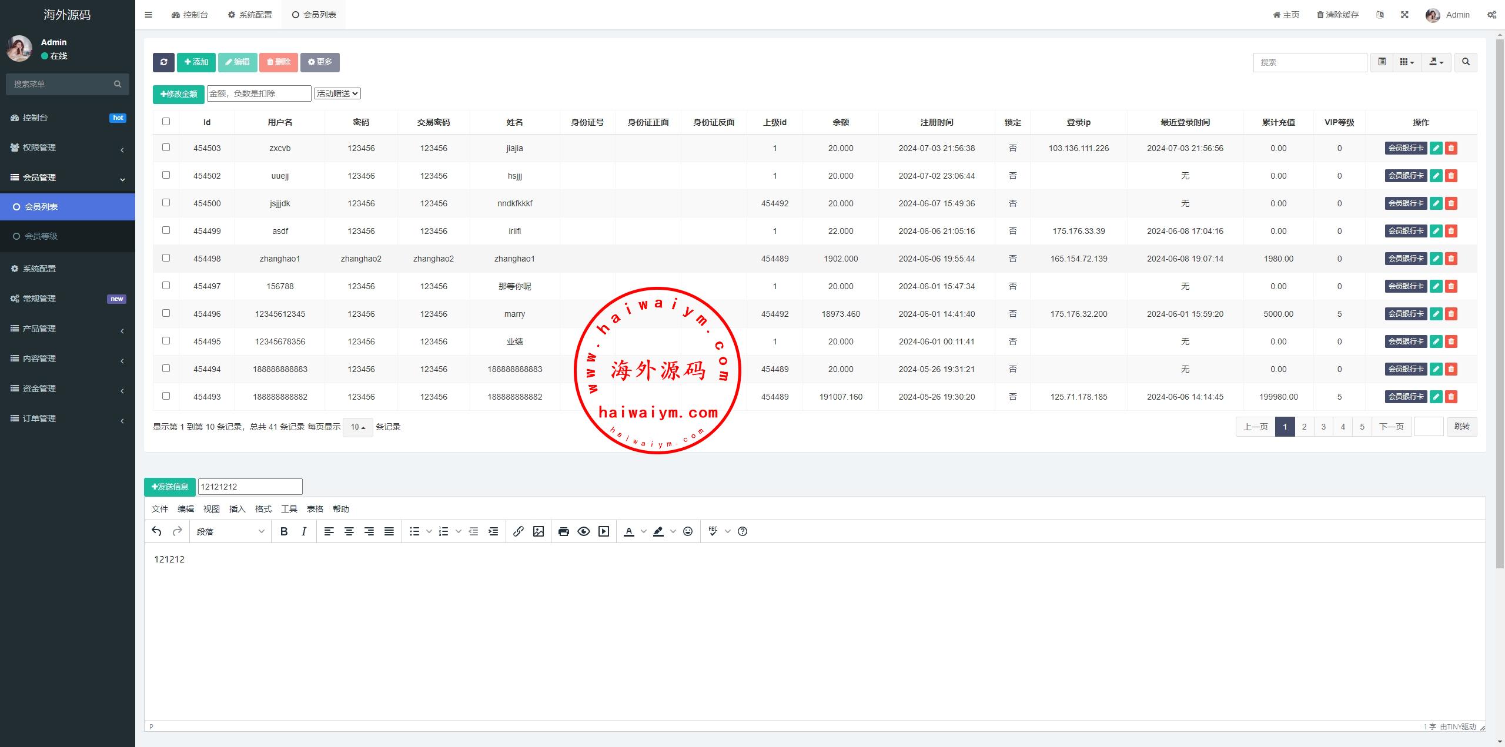Click the refresh table icon button
Viewport: 1505px width, 747px height.
point(163,62)
